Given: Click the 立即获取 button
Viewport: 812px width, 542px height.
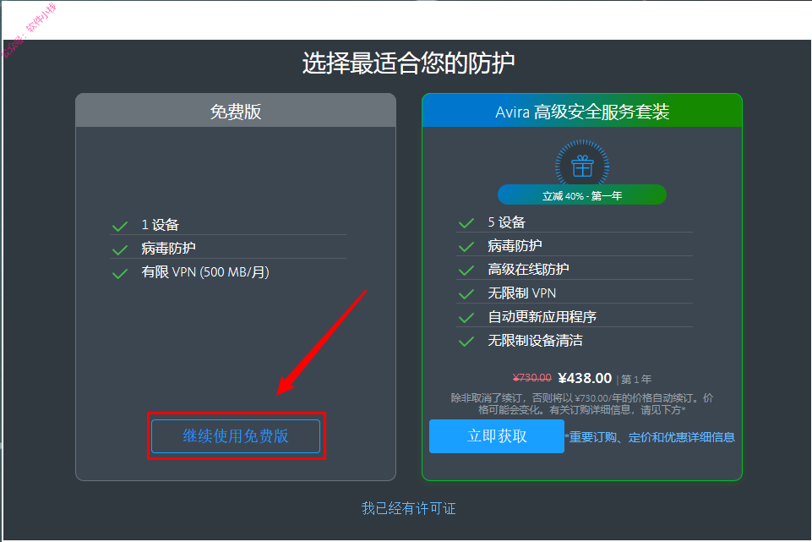Looking at the screenshot, I should click(x=497, y=436).
